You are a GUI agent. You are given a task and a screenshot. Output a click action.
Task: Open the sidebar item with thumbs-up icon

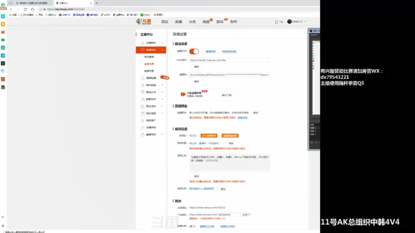(x=151, y=127)
